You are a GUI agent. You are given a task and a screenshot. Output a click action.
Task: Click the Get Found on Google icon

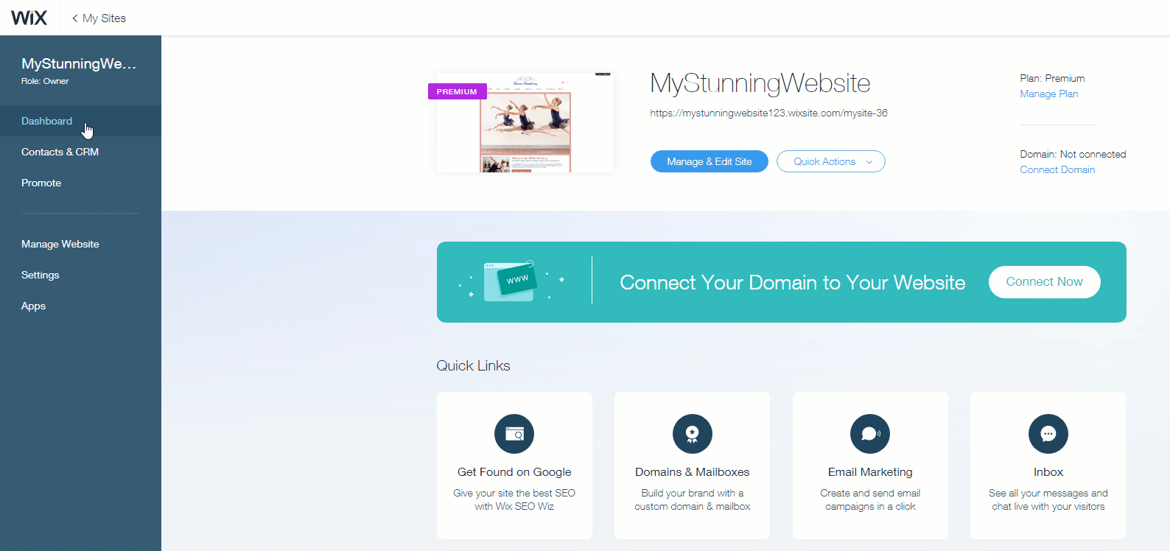[x=514, y=434]
